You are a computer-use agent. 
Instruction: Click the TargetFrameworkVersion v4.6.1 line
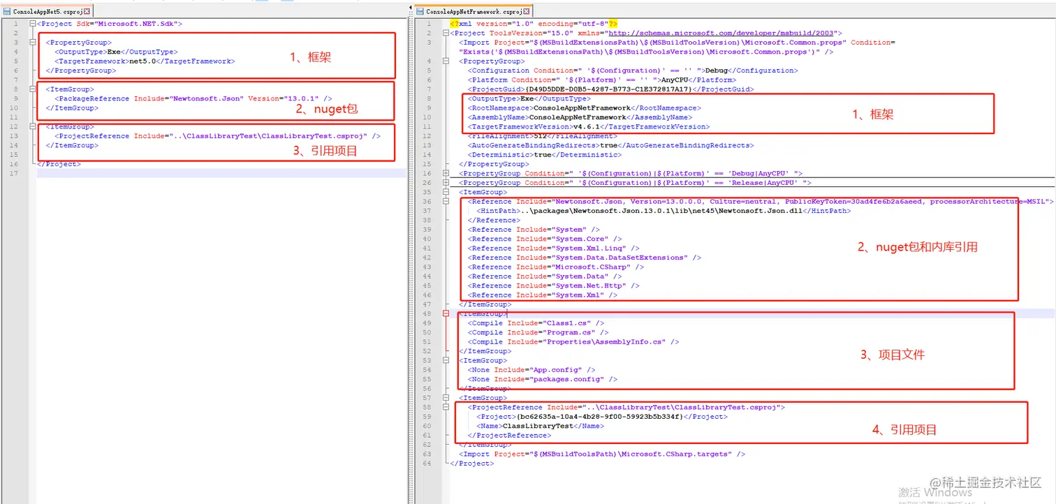point(589,127)
